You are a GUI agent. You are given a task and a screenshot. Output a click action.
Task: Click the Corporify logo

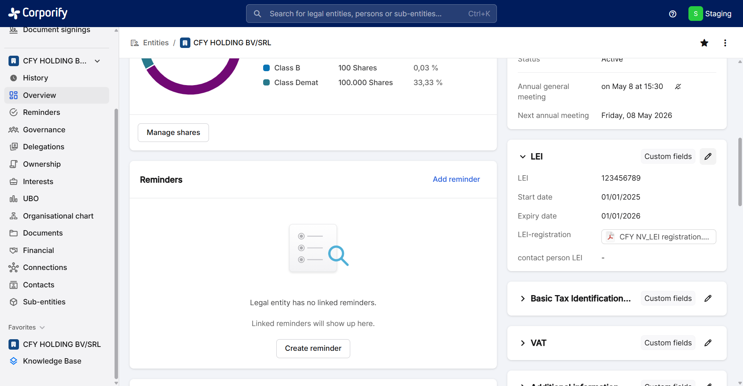[x=38, y=13]
